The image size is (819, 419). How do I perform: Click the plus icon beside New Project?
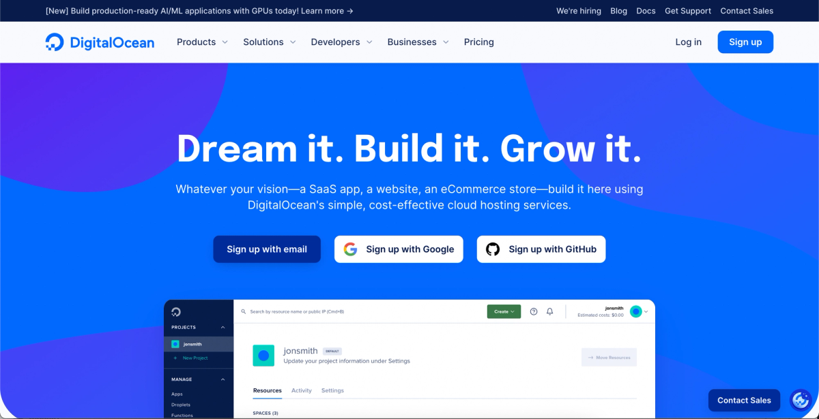[x=175, y=358]
